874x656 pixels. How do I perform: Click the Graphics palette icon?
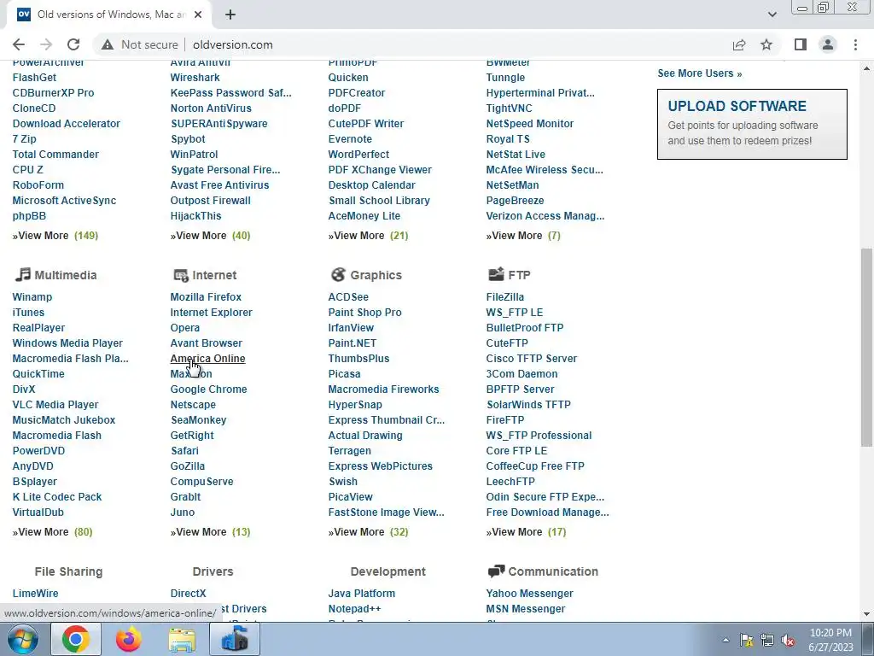(338, 274)
